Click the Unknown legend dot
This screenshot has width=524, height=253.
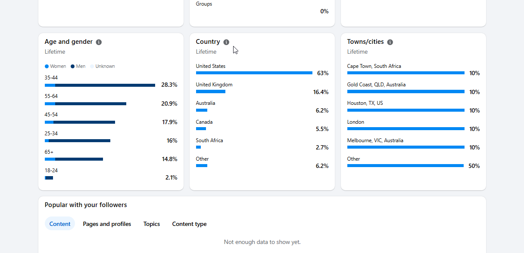(x=92, y=67)
